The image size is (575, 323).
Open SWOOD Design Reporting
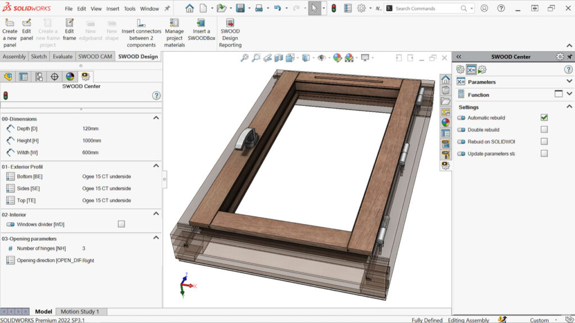230,23
